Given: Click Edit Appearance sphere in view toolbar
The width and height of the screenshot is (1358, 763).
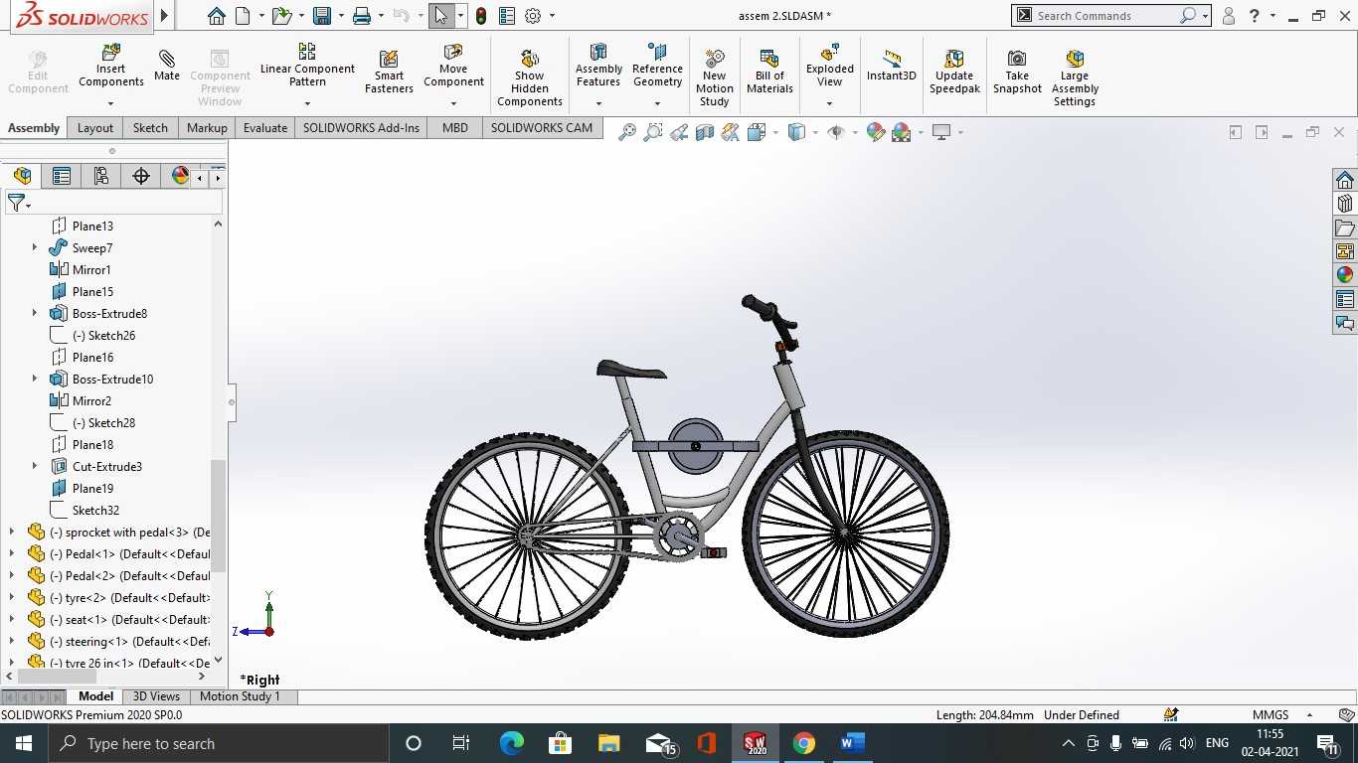Looking at the screenshot, I should tap(875, 132).
